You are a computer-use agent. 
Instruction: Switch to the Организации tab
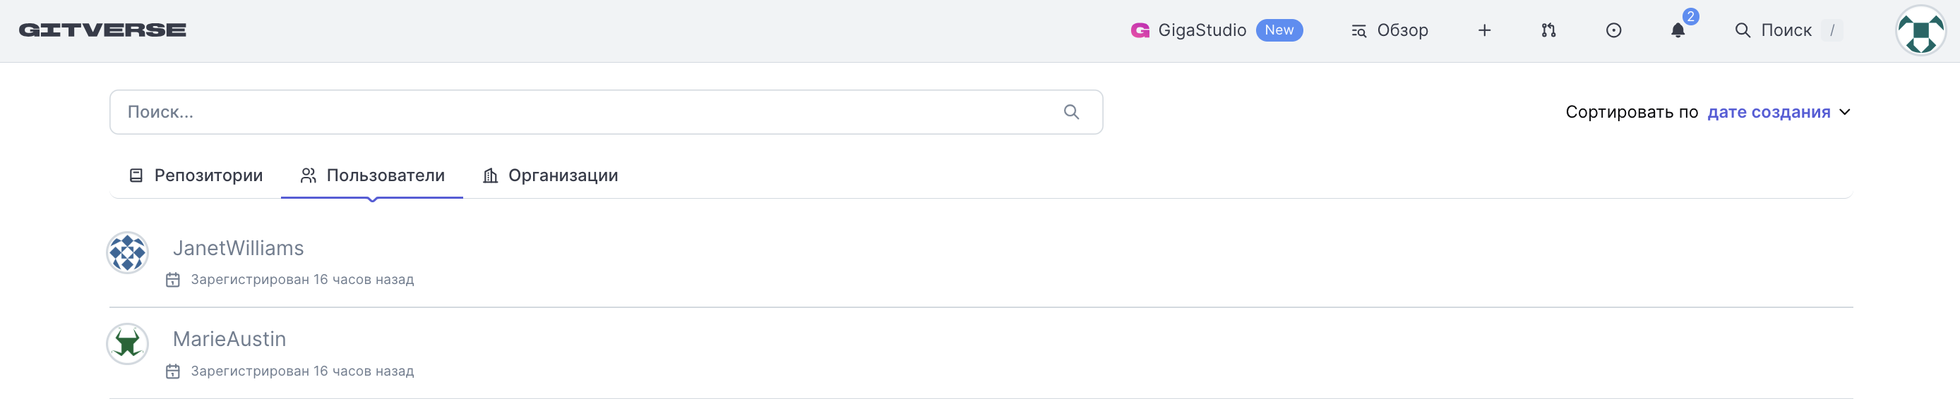pos(550,175)
